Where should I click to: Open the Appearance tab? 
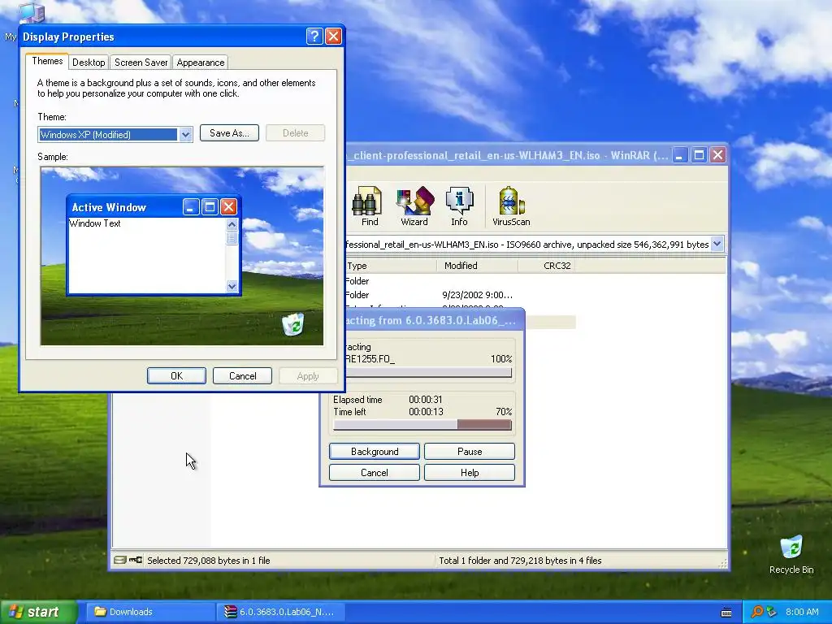coord(201,63)
